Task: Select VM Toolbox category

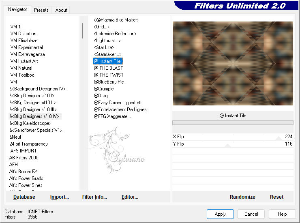Action: point(22,75)
